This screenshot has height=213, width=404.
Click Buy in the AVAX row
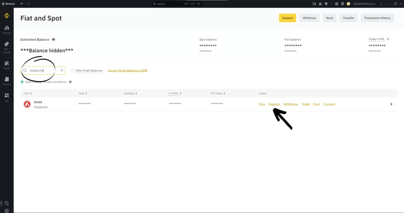(262, 104)
